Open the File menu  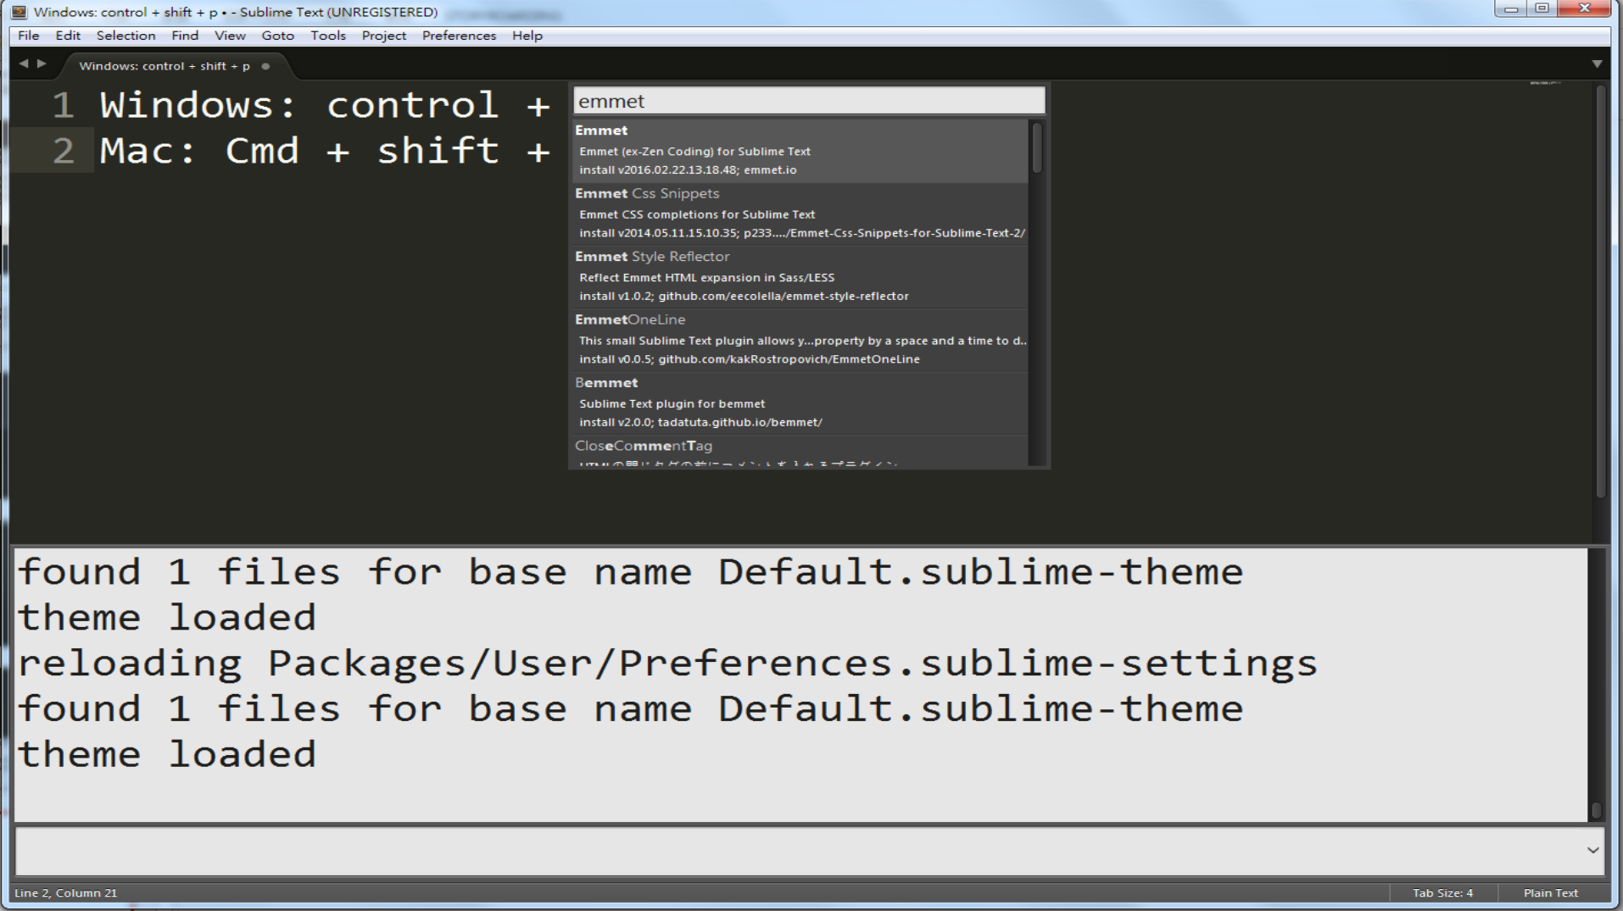(x=29, y=36)
